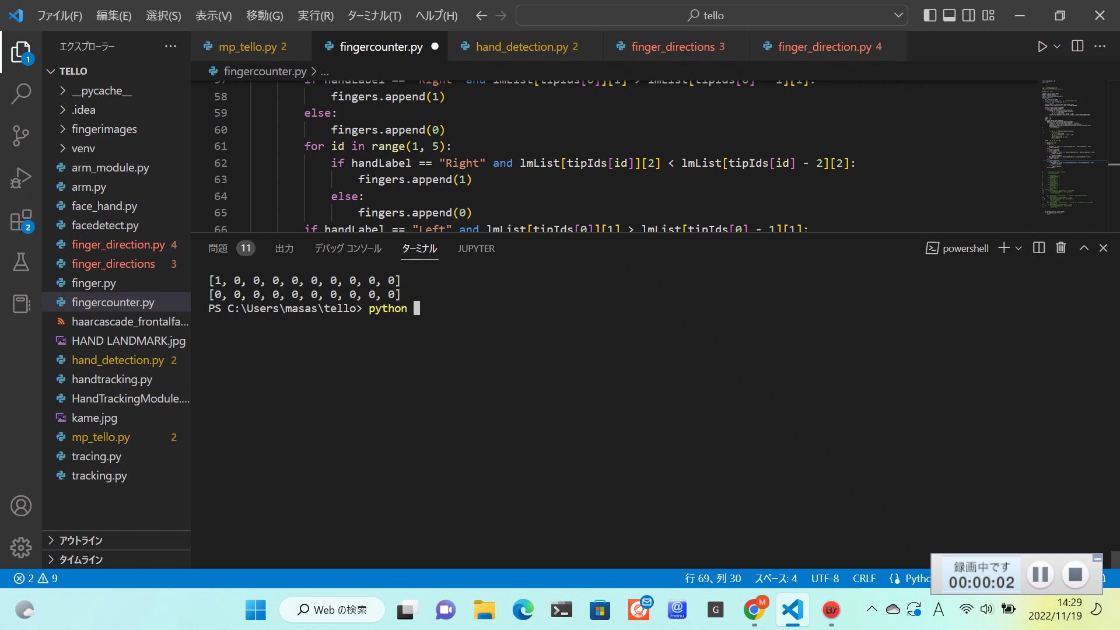Viewport: 1120px width, 630px height.
Task: Open editor More Actions ellipsis
Action: [x=1100, y=46]
